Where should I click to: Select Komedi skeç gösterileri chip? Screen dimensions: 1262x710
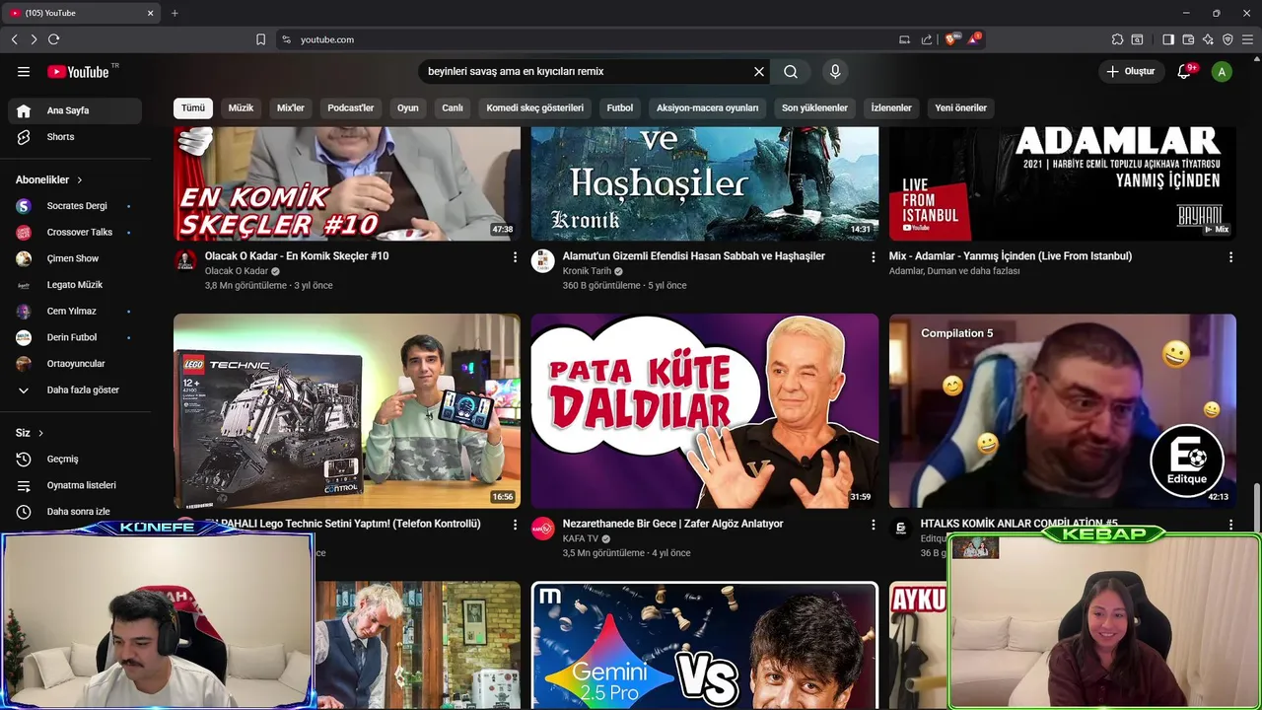coord(535,107)
